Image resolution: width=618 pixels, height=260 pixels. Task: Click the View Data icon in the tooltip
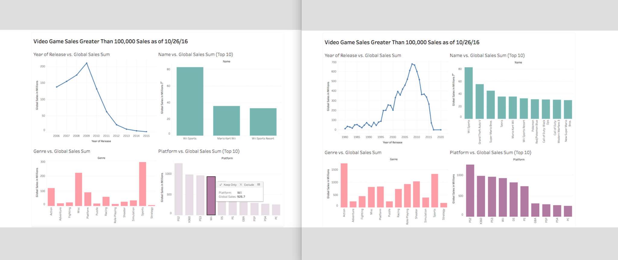tap(259, 185)
